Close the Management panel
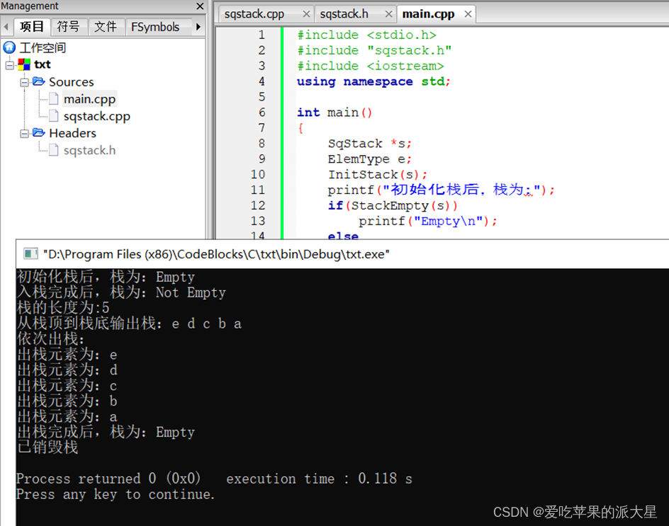Screen dimensions: 669x526 pyautogui.click(x=200, y=6)
